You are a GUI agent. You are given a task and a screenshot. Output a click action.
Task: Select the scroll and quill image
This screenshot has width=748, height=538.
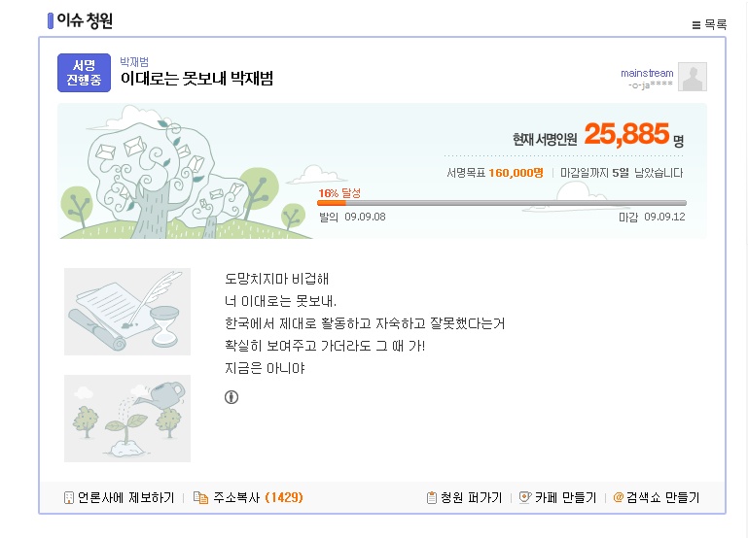pos(127,313)
